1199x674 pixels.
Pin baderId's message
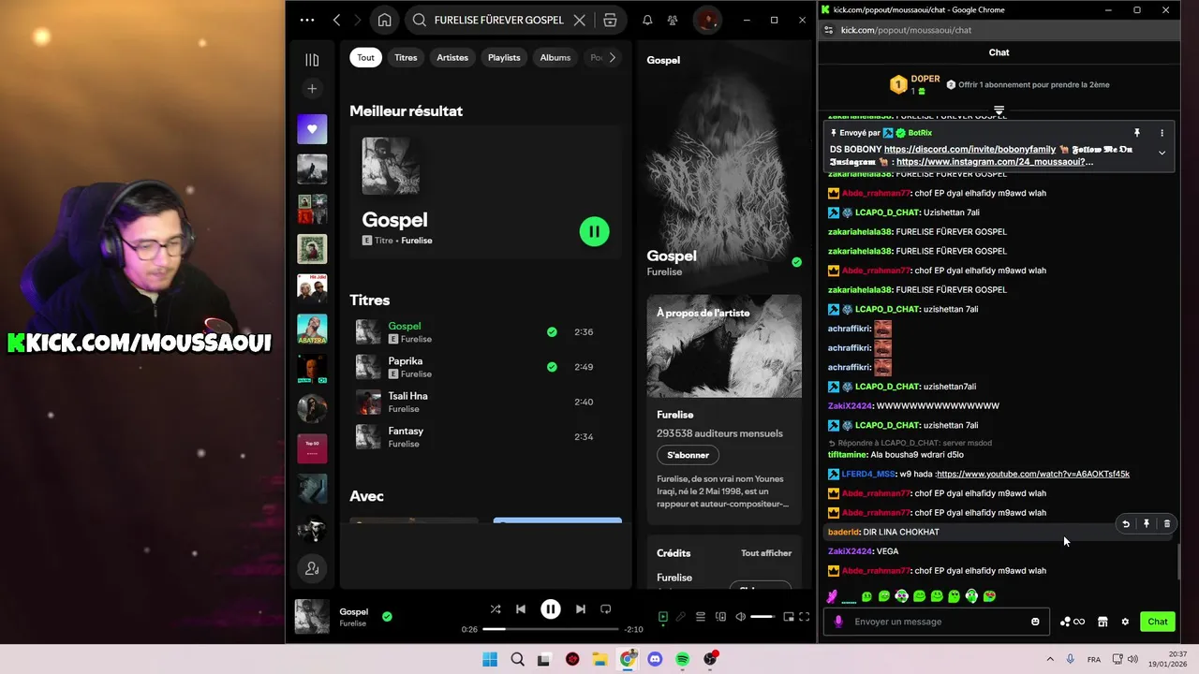click(1147, 524)
